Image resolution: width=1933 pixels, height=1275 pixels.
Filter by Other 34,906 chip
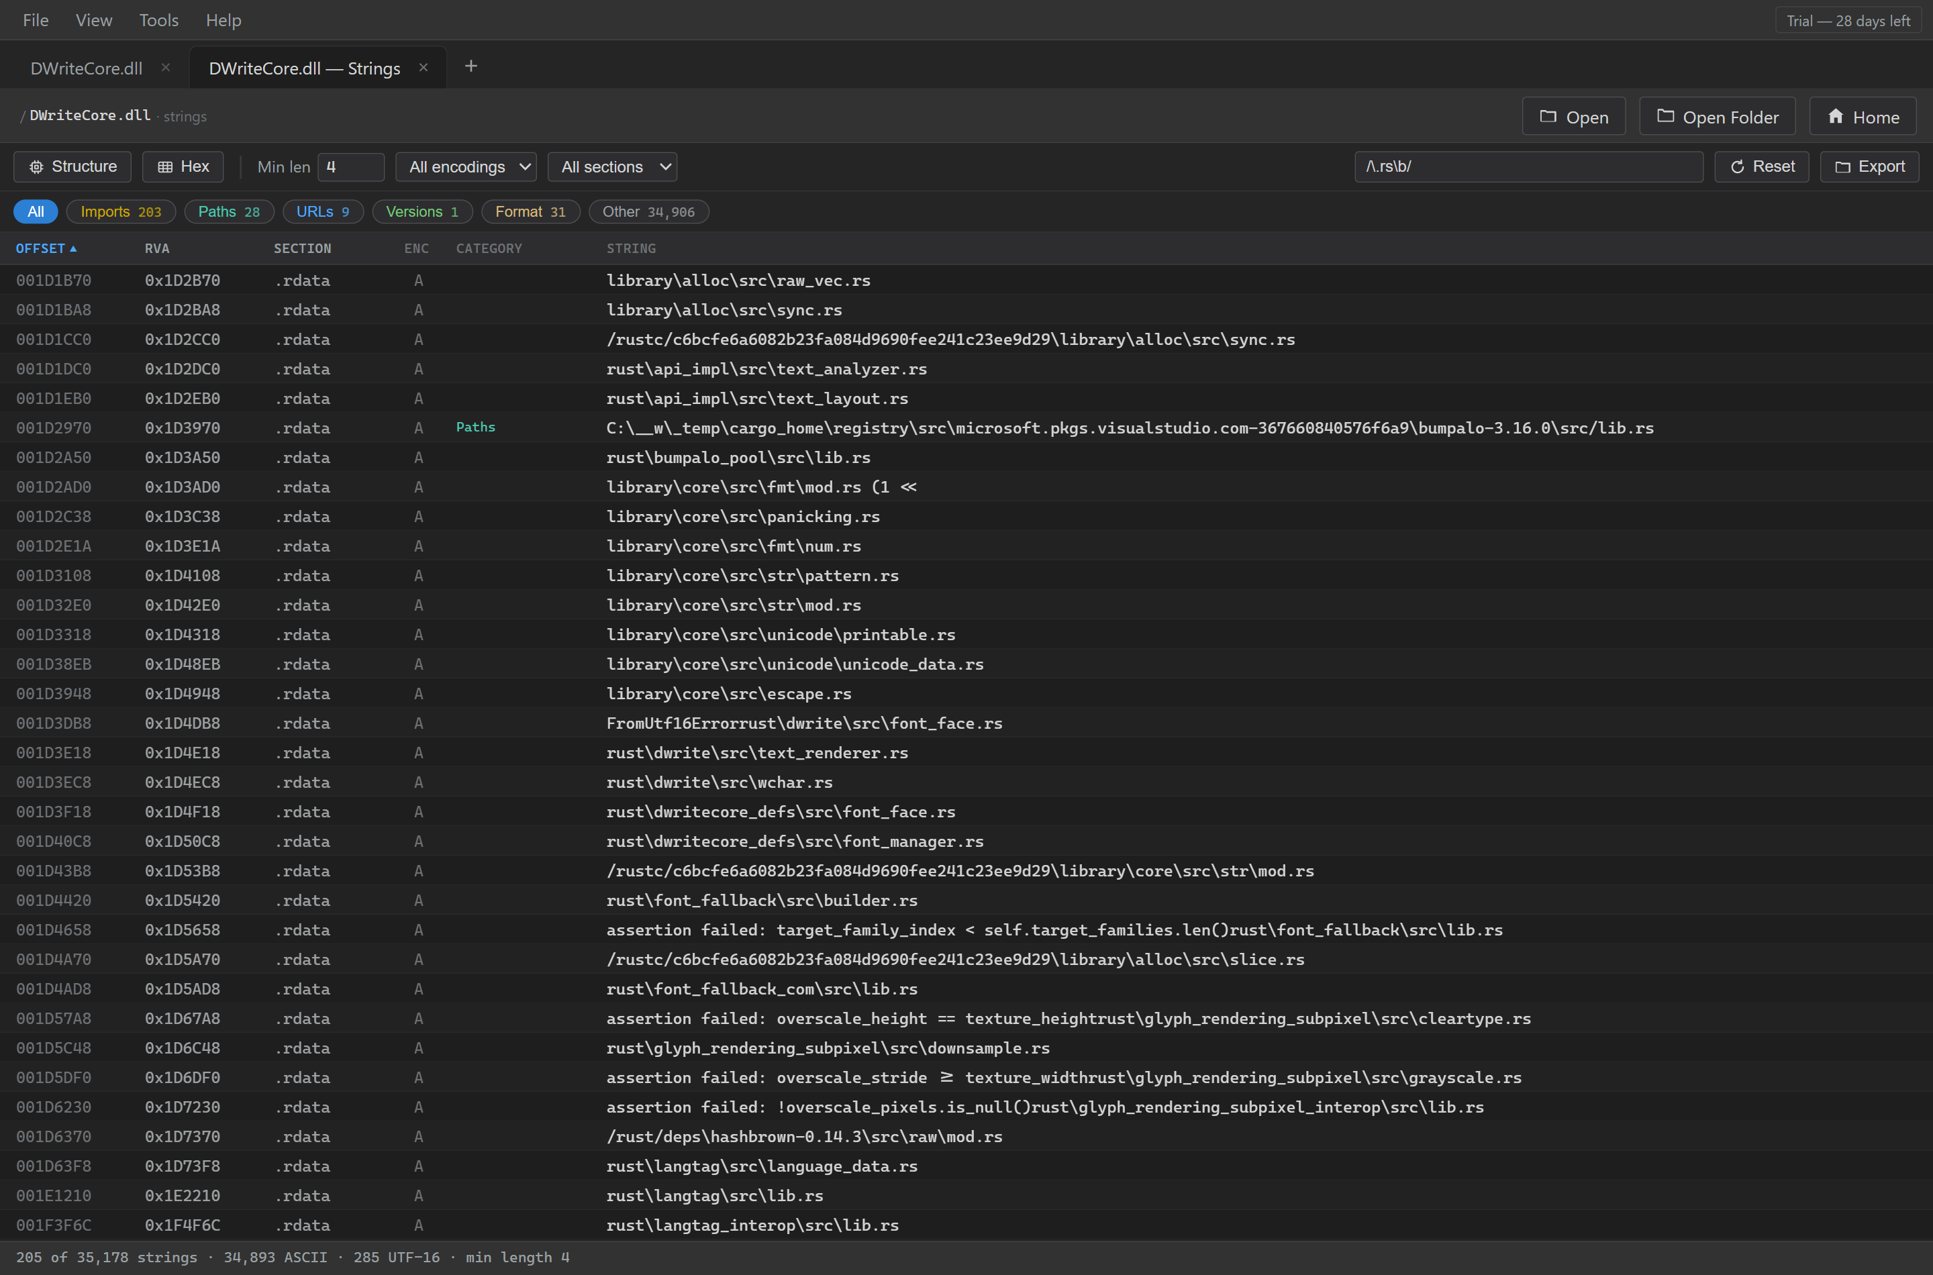tap(649, 211)
